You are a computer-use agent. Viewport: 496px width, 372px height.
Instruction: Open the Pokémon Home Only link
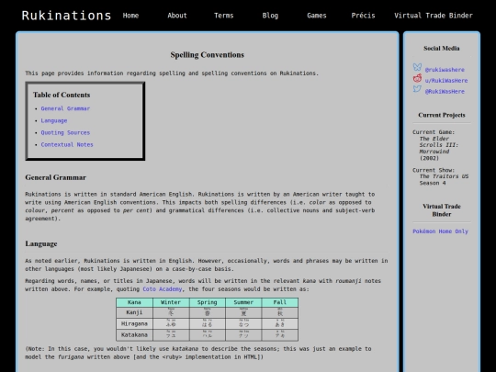(440, 231)
